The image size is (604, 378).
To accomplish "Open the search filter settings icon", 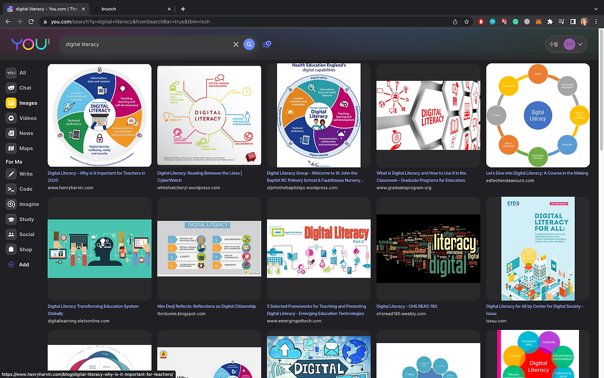I will click(267, 44).
